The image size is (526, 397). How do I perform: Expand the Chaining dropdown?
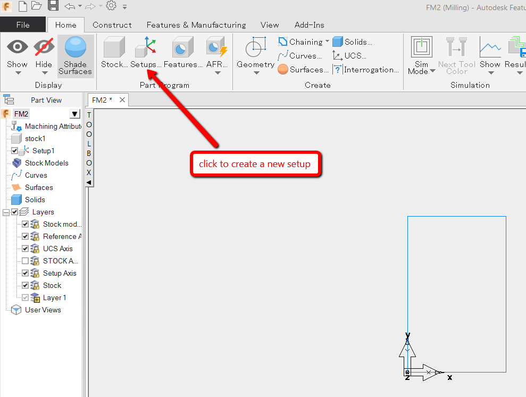tap(327, 41)
